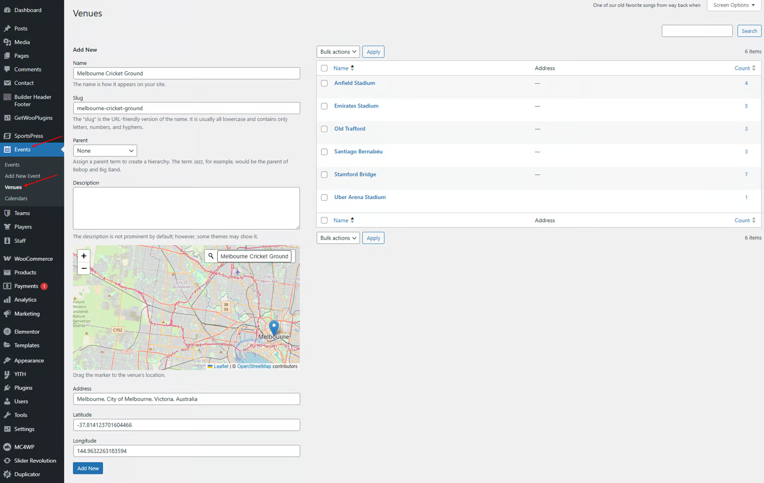
Task: Click the map zoom in plus icon
Action: pyautogui.click(x=84, y=256)
